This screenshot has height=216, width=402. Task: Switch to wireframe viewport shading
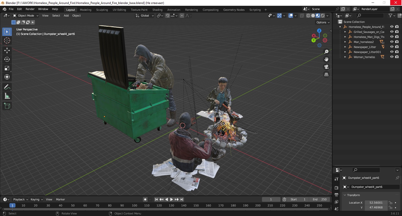point(308,16)
